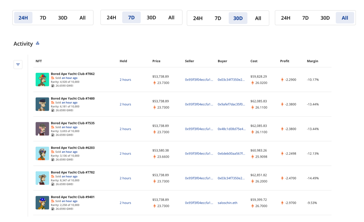Choose 30D in the selector with All highlighted
Viewport: 364px width, 222px height.
[x=325, y=18]
